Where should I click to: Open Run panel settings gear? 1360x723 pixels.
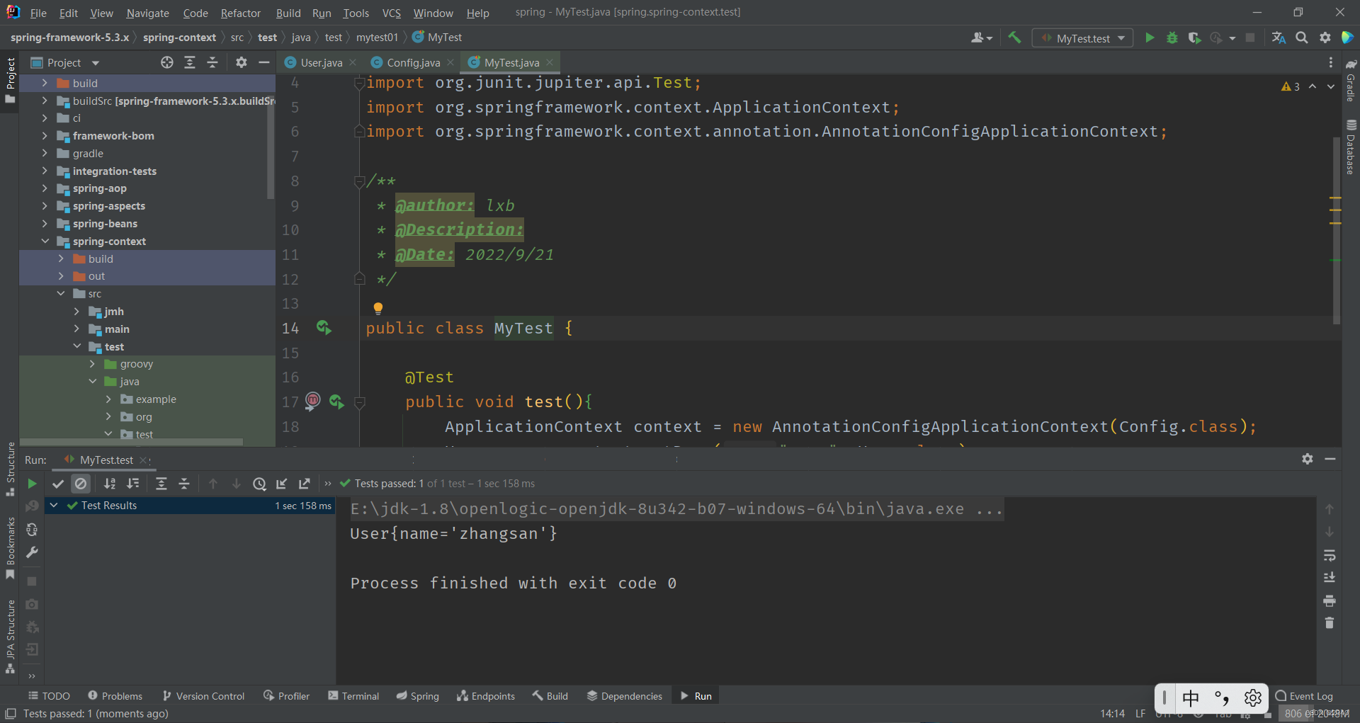pos(1308,459)
